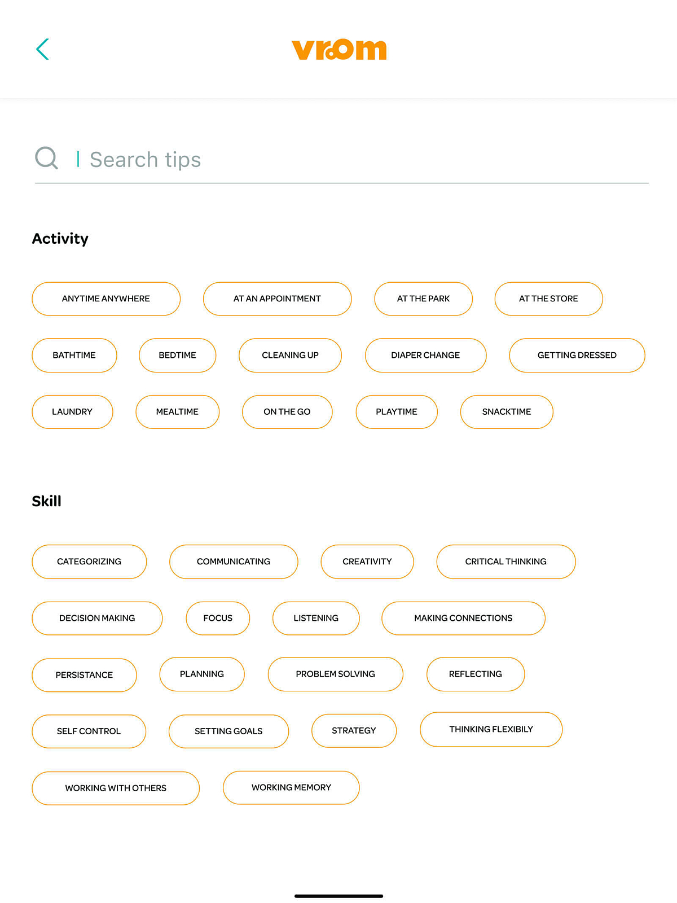Choose the At An Appointment filter
The height and width of the screenshot is (903, 677).
[277, 299]
